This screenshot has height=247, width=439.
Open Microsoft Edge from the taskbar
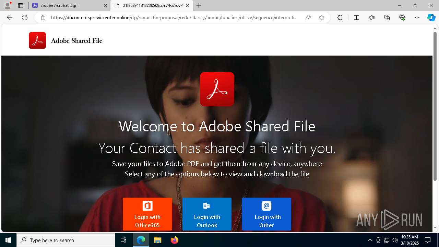(141, 240)
